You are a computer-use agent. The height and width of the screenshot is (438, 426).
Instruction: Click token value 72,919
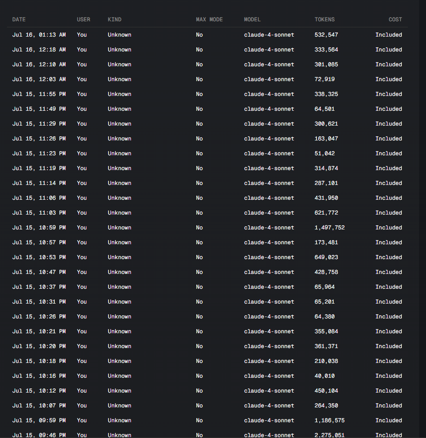324,79
